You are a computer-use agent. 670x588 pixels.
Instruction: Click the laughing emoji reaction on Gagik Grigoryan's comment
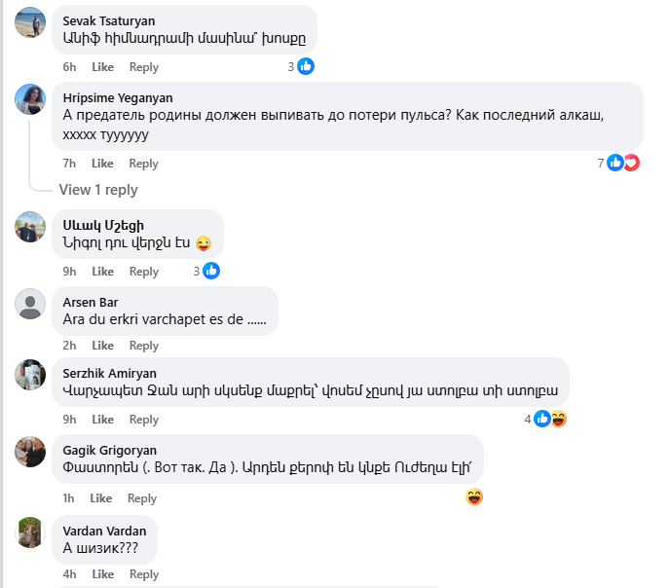[x=474, y=497]
